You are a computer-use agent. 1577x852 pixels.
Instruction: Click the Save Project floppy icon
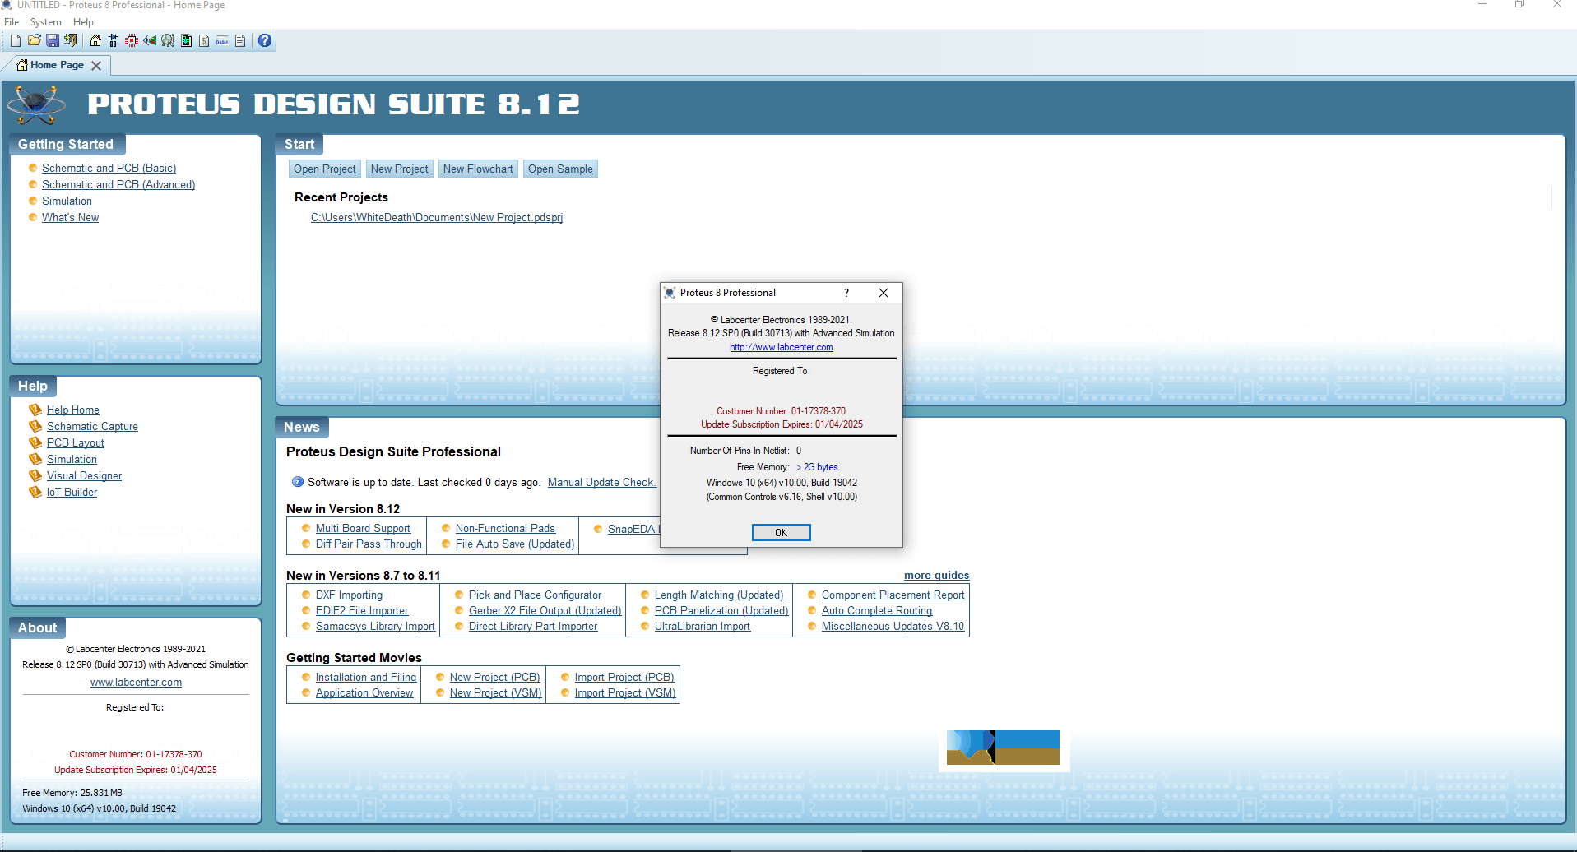click(x=53, y=40)
